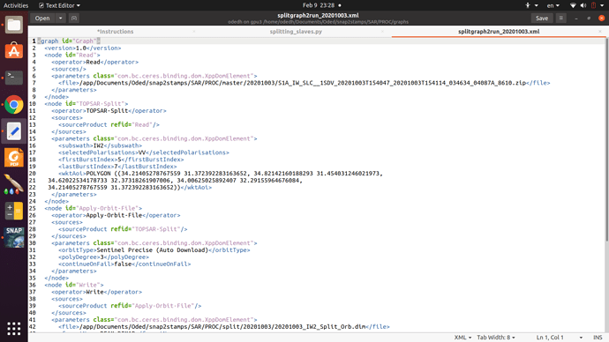Click the battery indicator in top bar
The height and width of the screenshot is (342, 609).
tap(593, 5)
